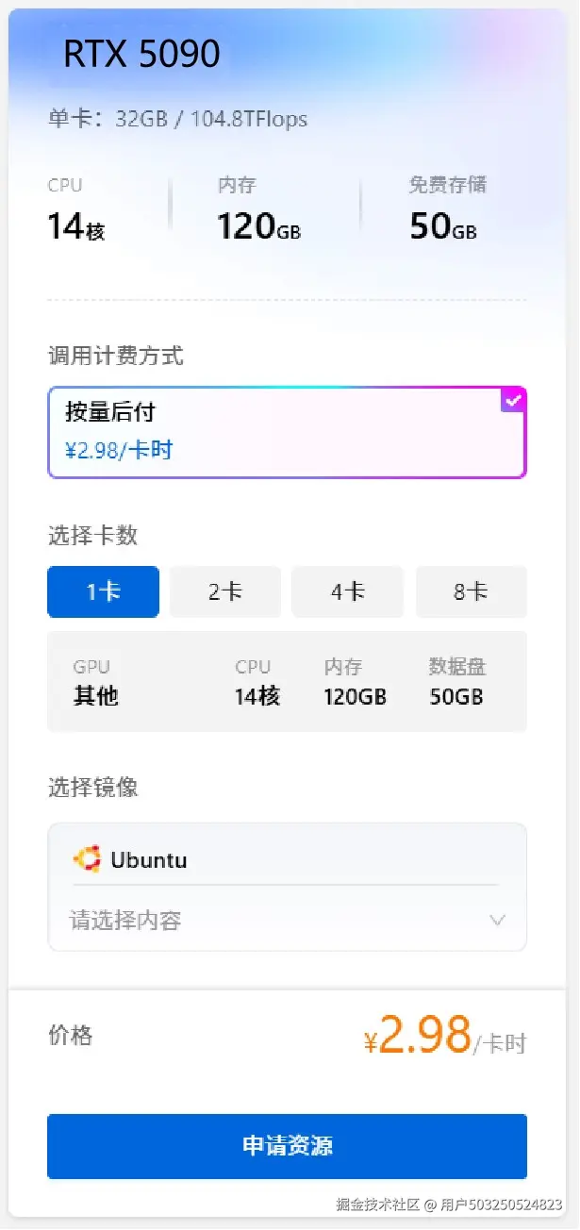Toggle the checkmark on 按量后付 billing

click(513, 400)
